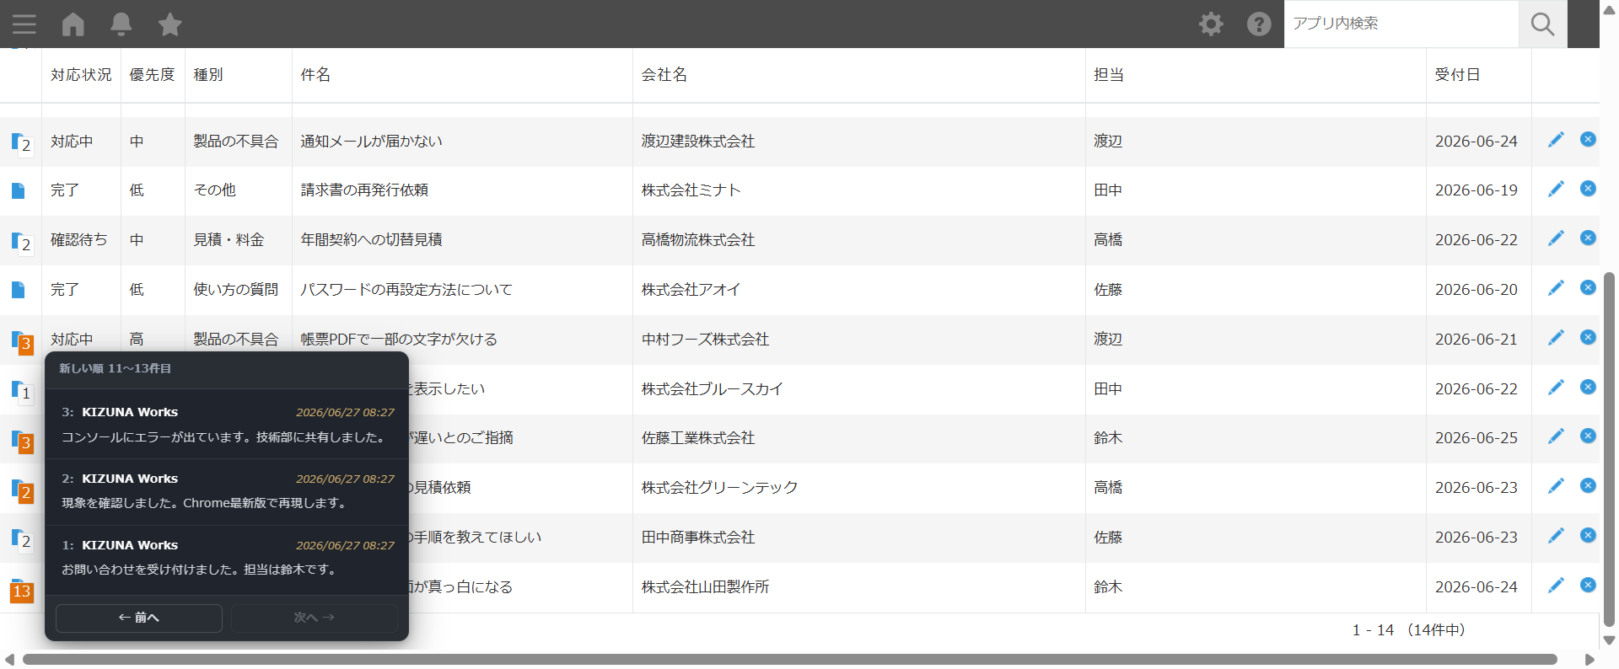Sort by 対応状況 column header

81,75
